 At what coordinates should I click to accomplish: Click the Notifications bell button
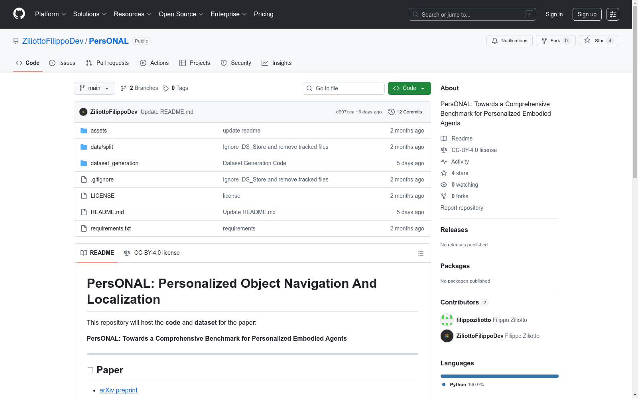pos(509,41)
